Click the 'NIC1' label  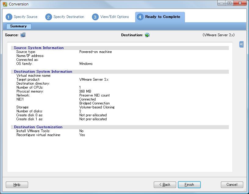[x=20, y=99]
